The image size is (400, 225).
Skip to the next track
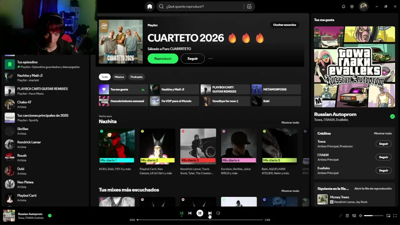tap(210, 213)
